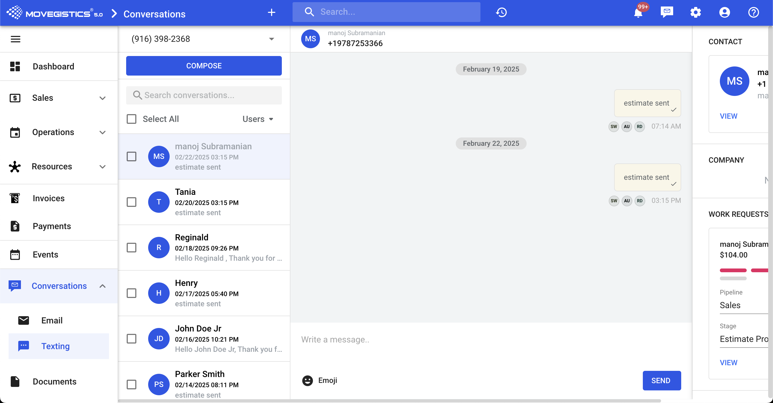This screenshot has width=773, height=403.
Task: Open the Users filter dropdown
Action: pos(258,119)
